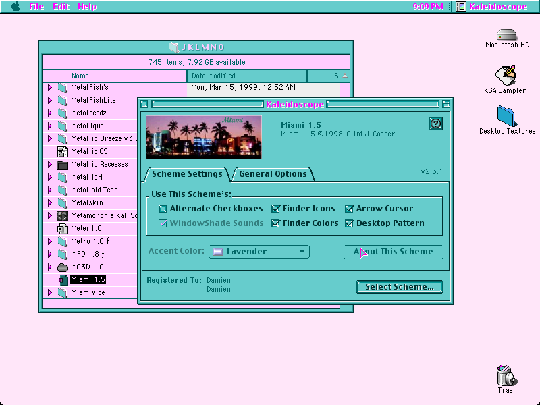Open the Macintosh HD drive icon

coord(507,34)
